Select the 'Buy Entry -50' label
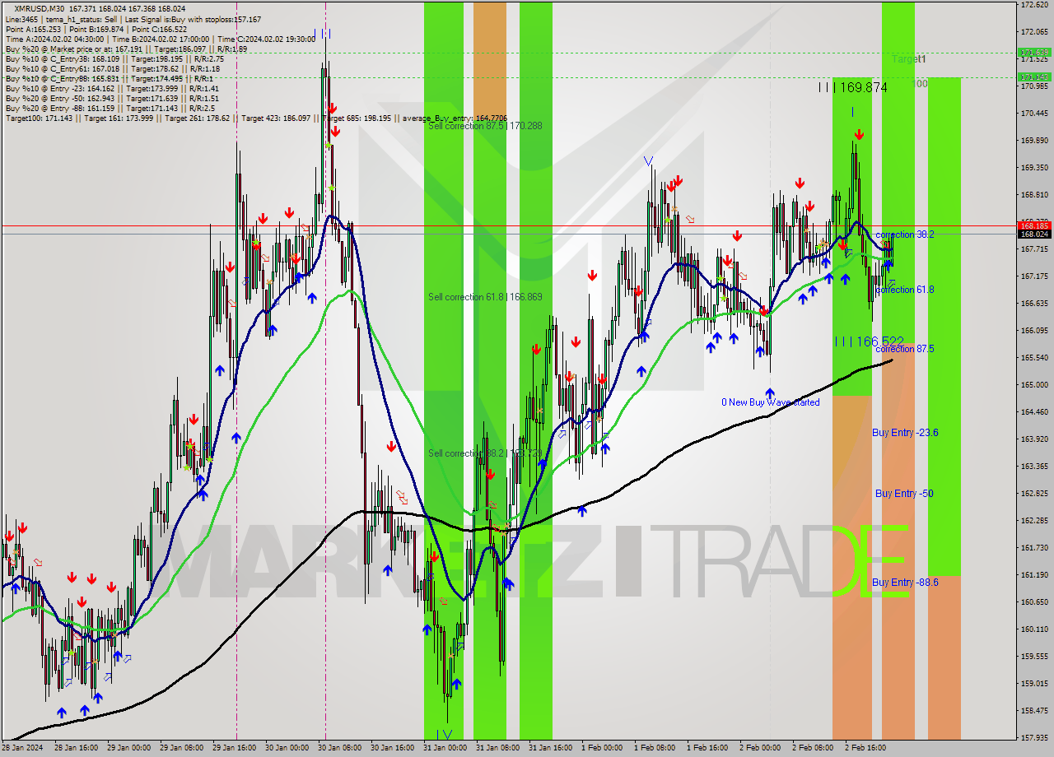1054x757 pixels. coord(904,494)
